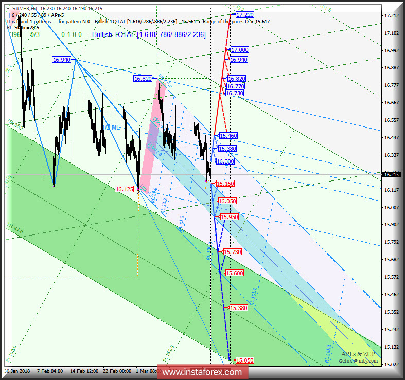
Task: Click the 16.117 value on price axis
Action: (391, 190)
